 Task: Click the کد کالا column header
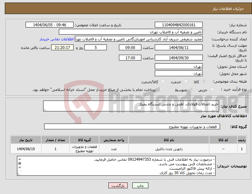[223, 140]
